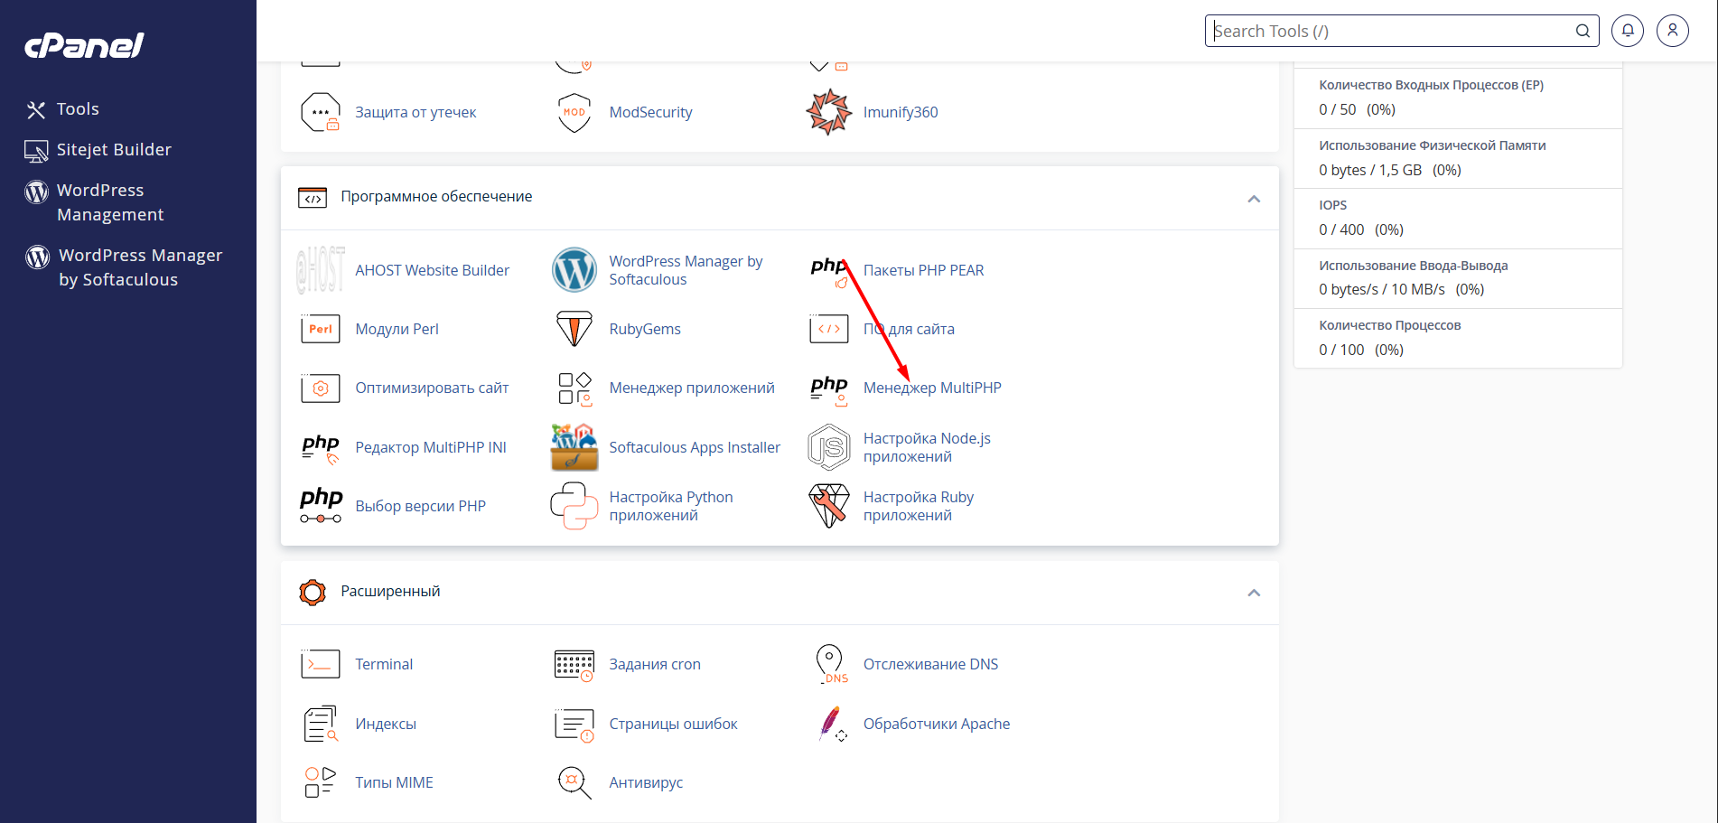
Task: Click the WordPress Manager logo icon in Software section
Action: pyautogui.click(x=574, y=270)
